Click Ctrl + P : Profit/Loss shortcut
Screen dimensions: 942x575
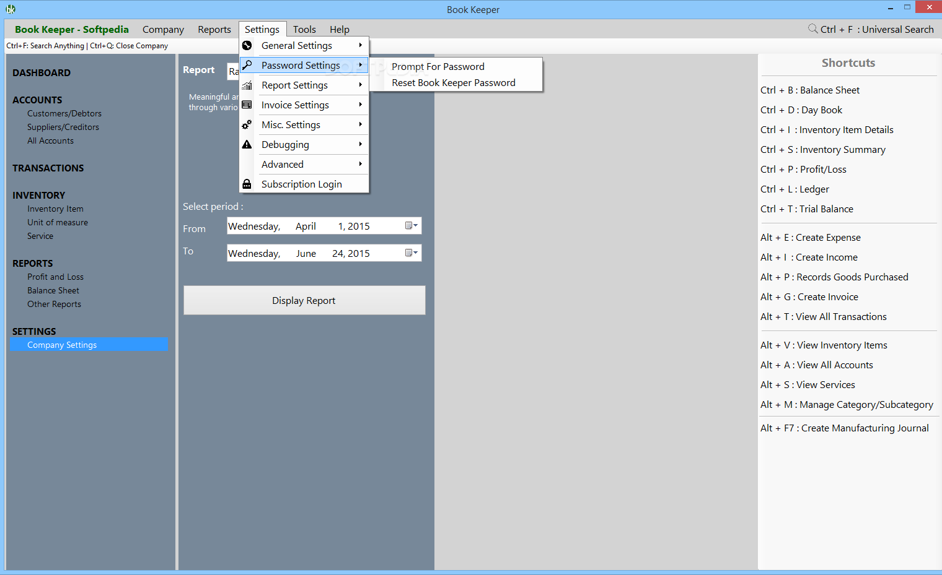coord(803,169)
